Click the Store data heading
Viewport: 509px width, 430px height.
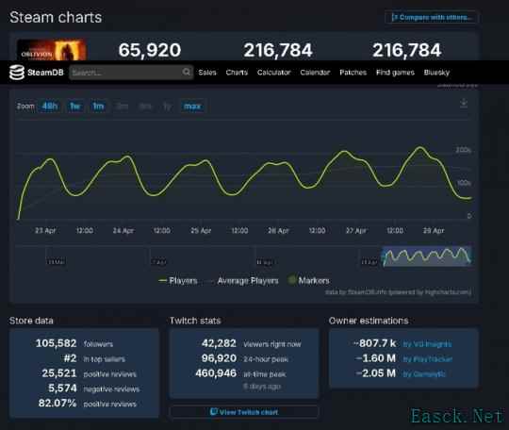click(31, 321)
